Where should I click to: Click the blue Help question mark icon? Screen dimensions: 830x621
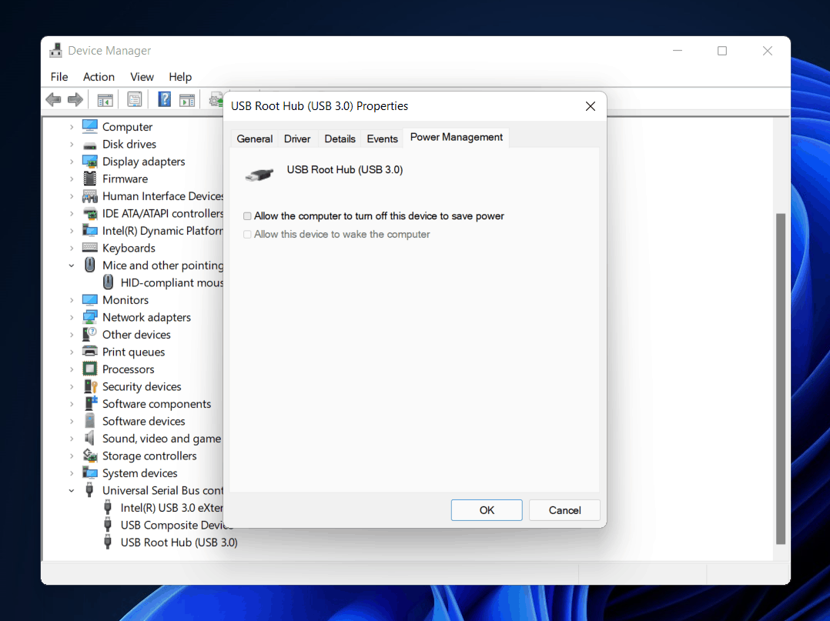[x=164, y=99]
